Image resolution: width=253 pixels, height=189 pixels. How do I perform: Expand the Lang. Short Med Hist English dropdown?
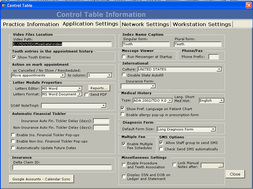click(221, 101)
